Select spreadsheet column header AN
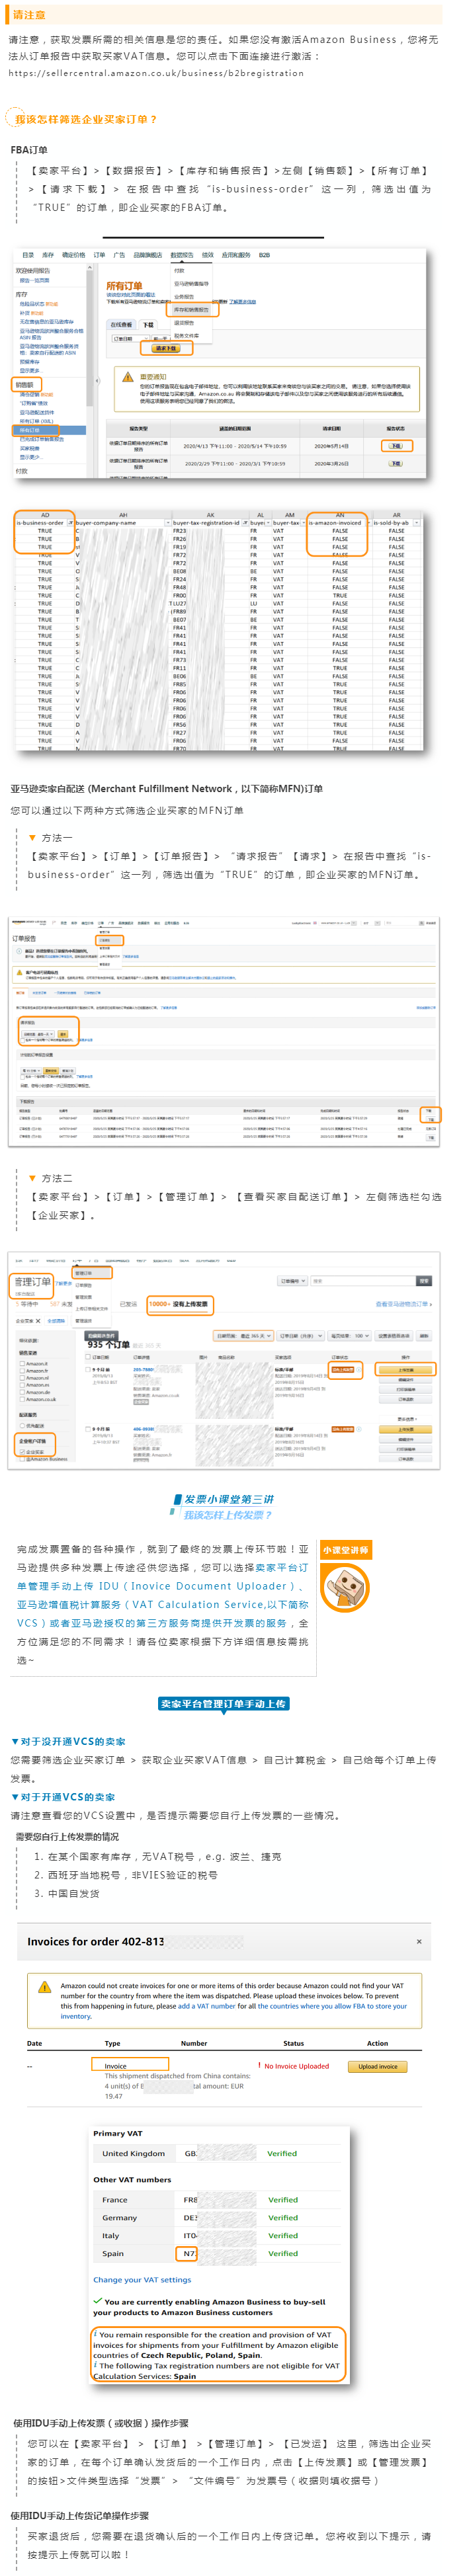This screenshot has height=2576, width=463. [340, 515]
